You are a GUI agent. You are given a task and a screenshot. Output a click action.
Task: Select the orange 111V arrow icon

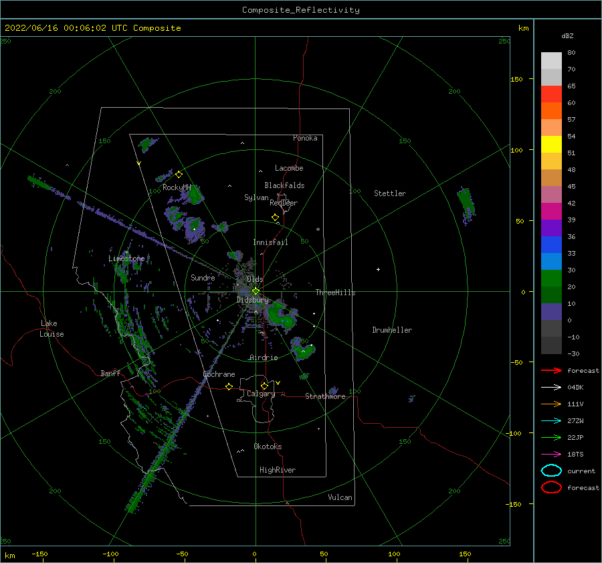point(551,404)
